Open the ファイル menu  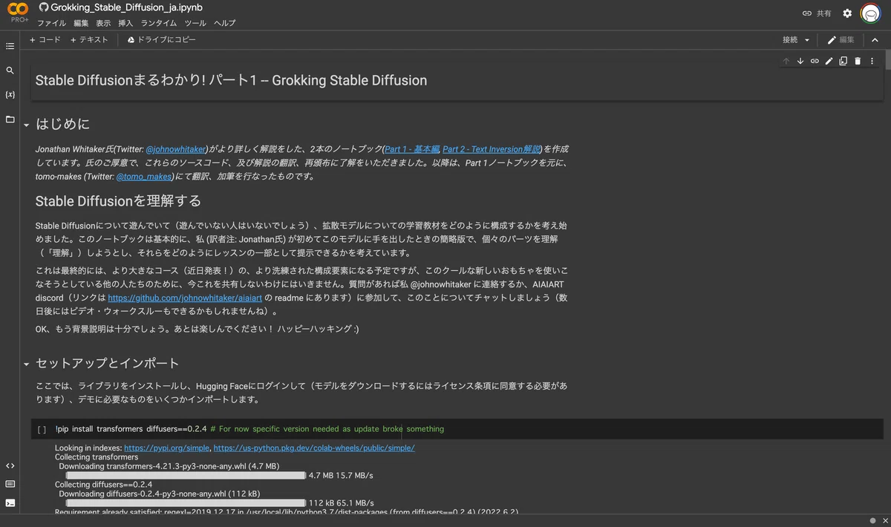51,23
